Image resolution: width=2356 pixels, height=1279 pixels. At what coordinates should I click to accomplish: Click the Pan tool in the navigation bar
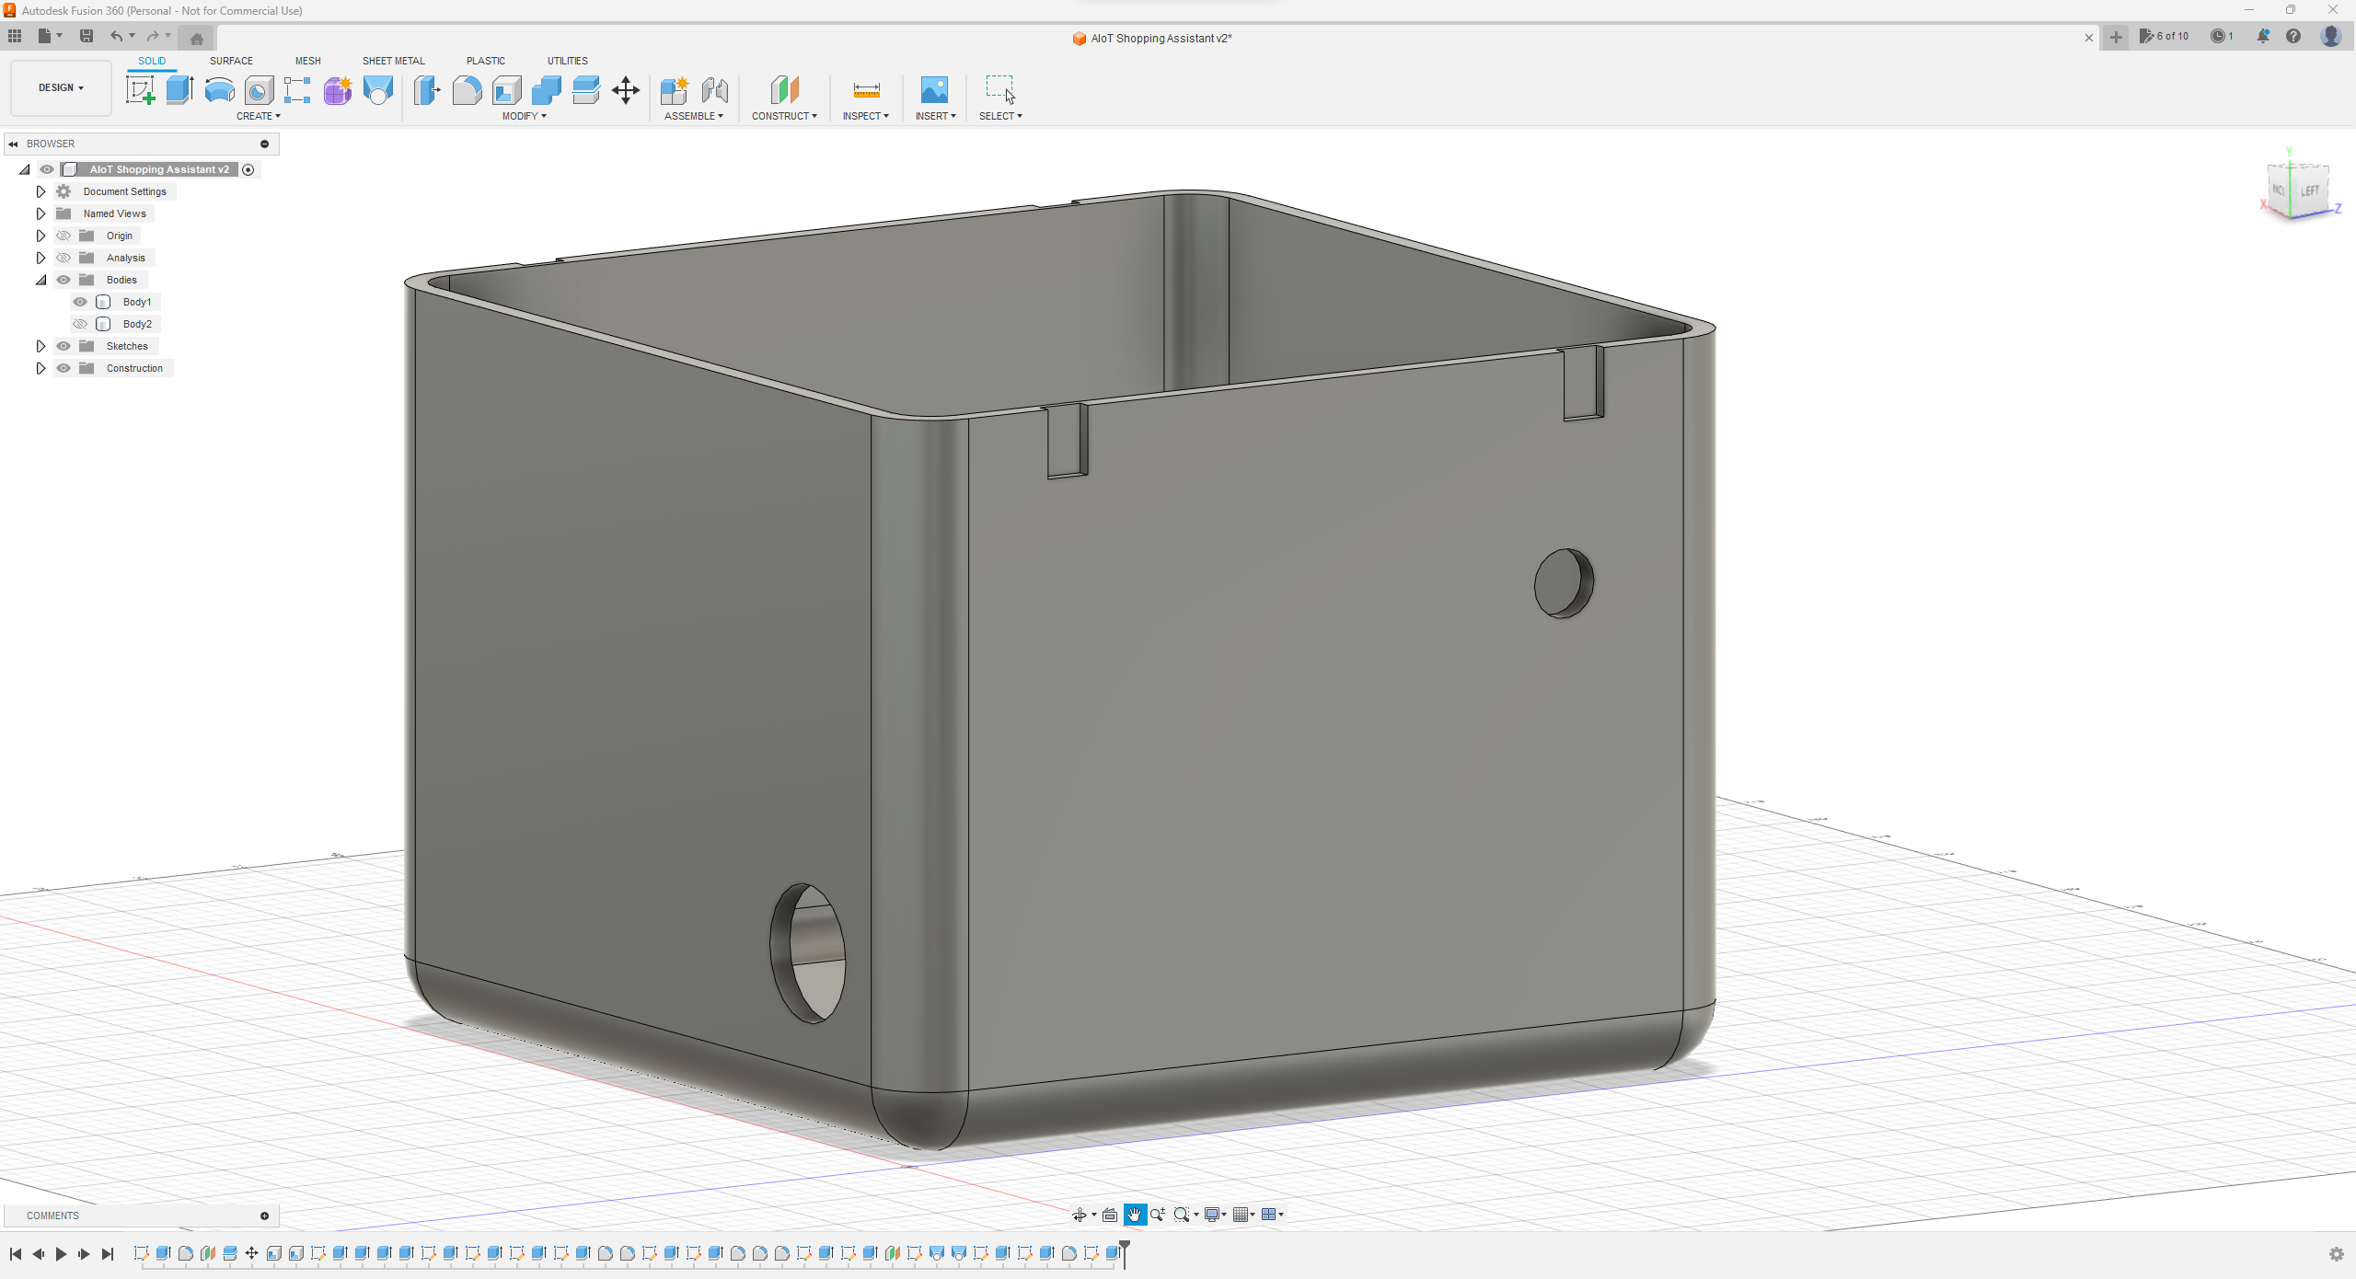point(1136,1215)
